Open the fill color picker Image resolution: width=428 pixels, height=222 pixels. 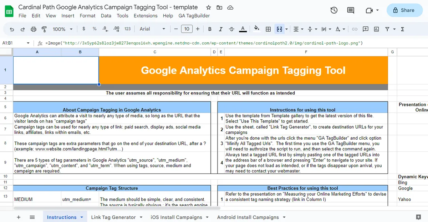coord(257,29)
